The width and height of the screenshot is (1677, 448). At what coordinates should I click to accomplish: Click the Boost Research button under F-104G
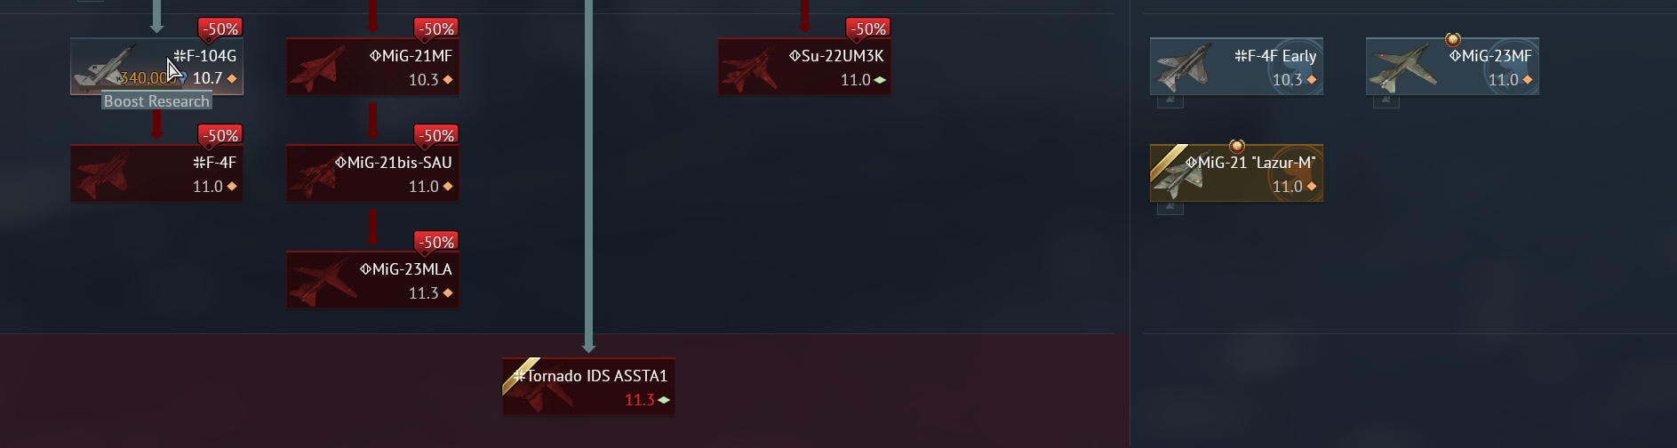coord(156,101)
